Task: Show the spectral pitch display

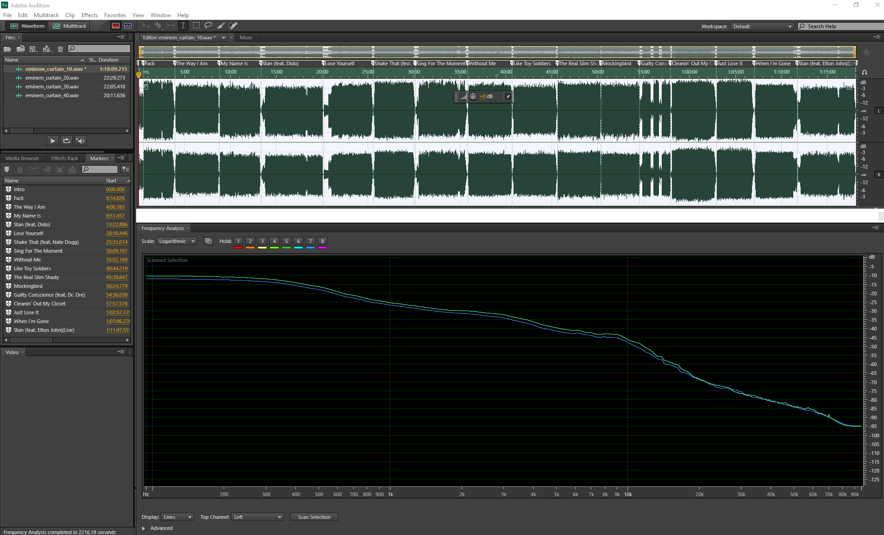Action: coord(128,26)
